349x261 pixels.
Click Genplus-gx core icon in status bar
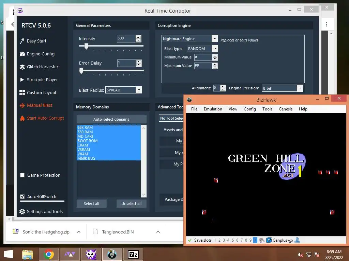[x=269, y=240]
